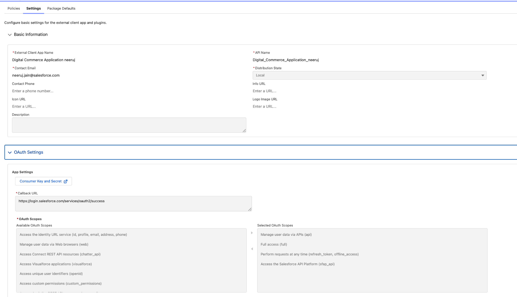The height and width of the screenshot is (297, 517).
Task: Click inside the Description text area
Action: point(129,125)
